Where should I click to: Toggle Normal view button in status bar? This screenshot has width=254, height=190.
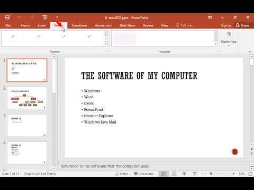164,174
